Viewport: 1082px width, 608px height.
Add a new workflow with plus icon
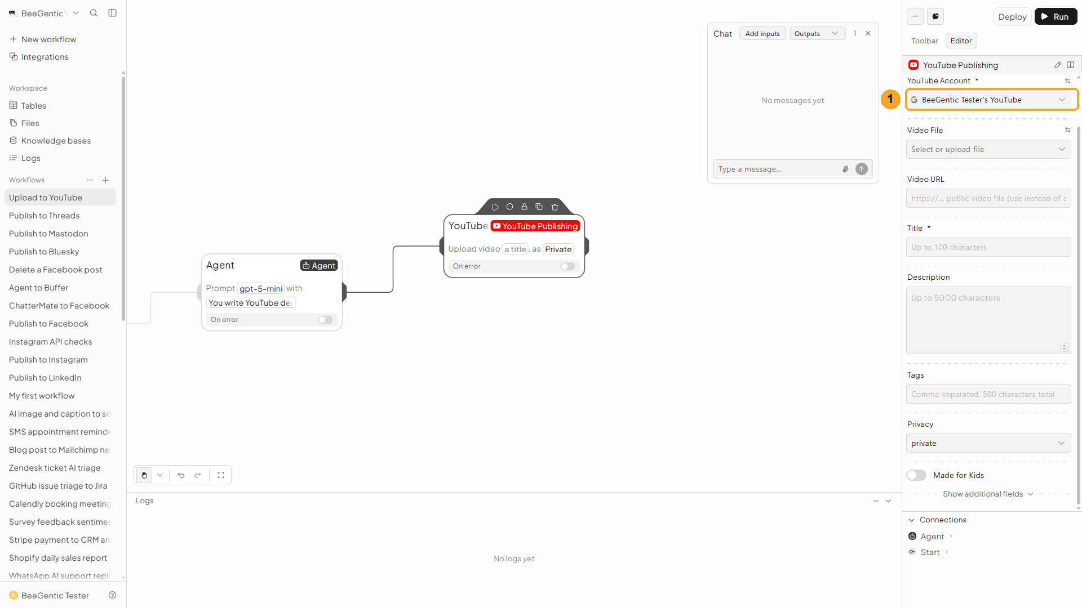pos(105,180)
